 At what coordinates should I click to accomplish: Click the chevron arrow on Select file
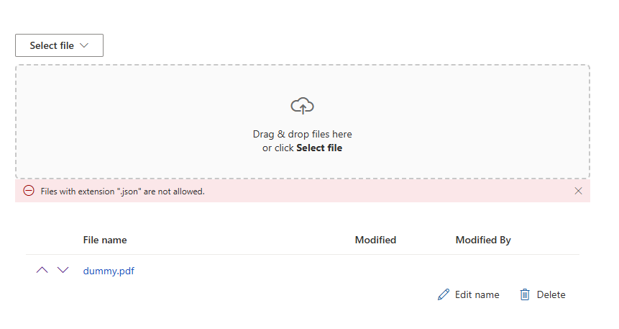[x=85, y=45]
